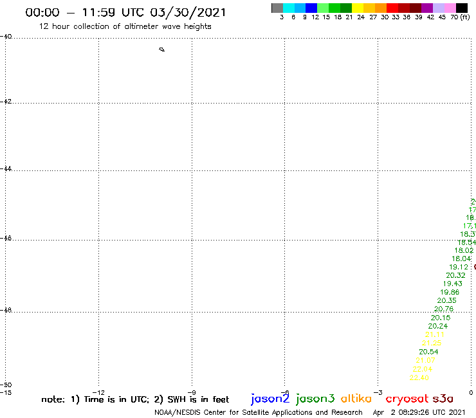476x418 pixels.
Task: Select the wave height value 20.15
Action: pyautogui.click(x=441, y=318)
